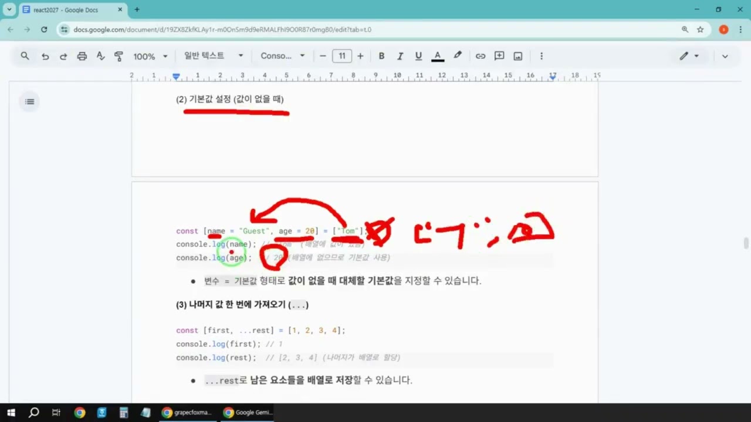The width and height of the screenshot is (751, 422).
Task: Click the heading '(2) 기본값 설정 (값이 없을 때)'
Action: pos(230,99)
